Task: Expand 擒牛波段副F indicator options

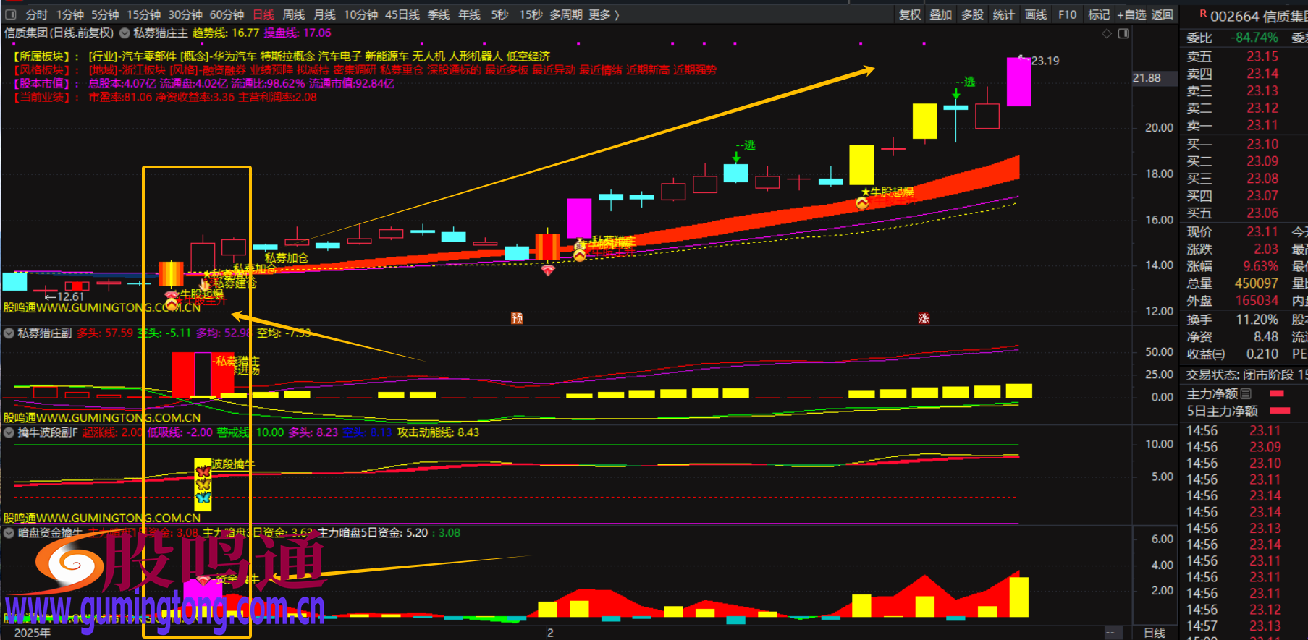Action: tap(9, 432)
